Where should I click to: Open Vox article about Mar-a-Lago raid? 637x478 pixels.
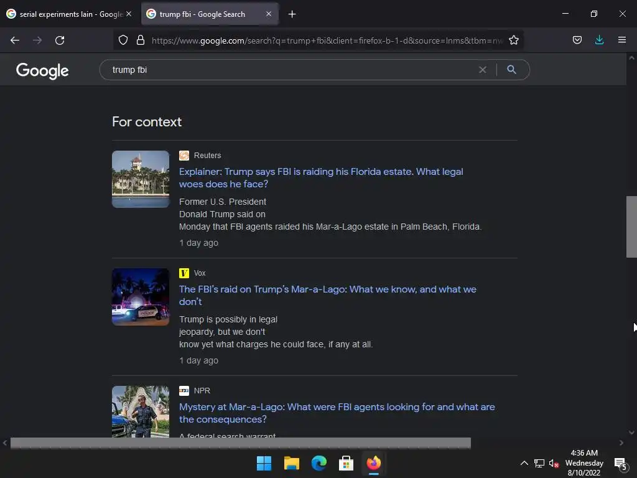327,296
